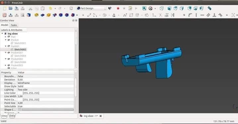Open the Data properties tab
Image resolution: width=238 pixels, height=124 pixels.
pos(12,116)
